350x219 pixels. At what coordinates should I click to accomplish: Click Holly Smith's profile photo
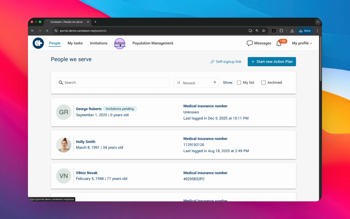[63, 145]
